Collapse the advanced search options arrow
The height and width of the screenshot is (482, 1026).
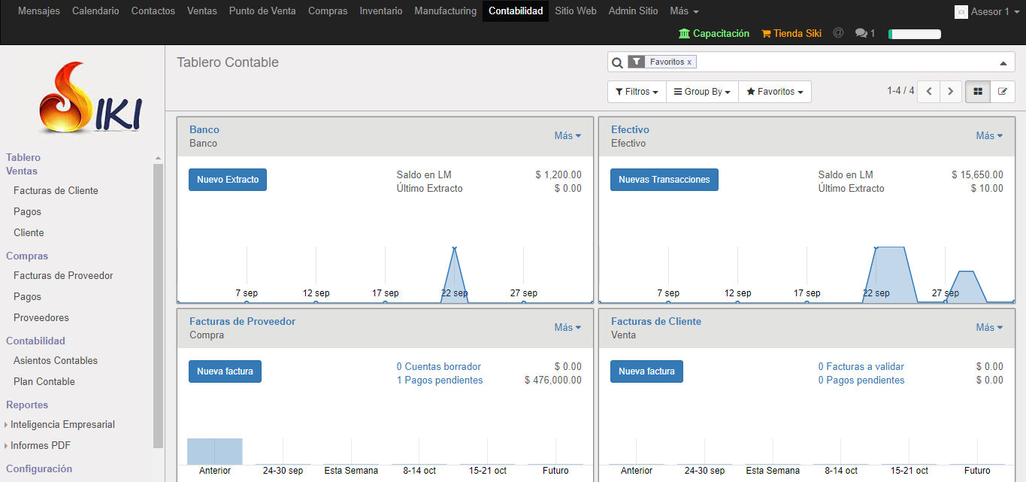[1003, 63]
